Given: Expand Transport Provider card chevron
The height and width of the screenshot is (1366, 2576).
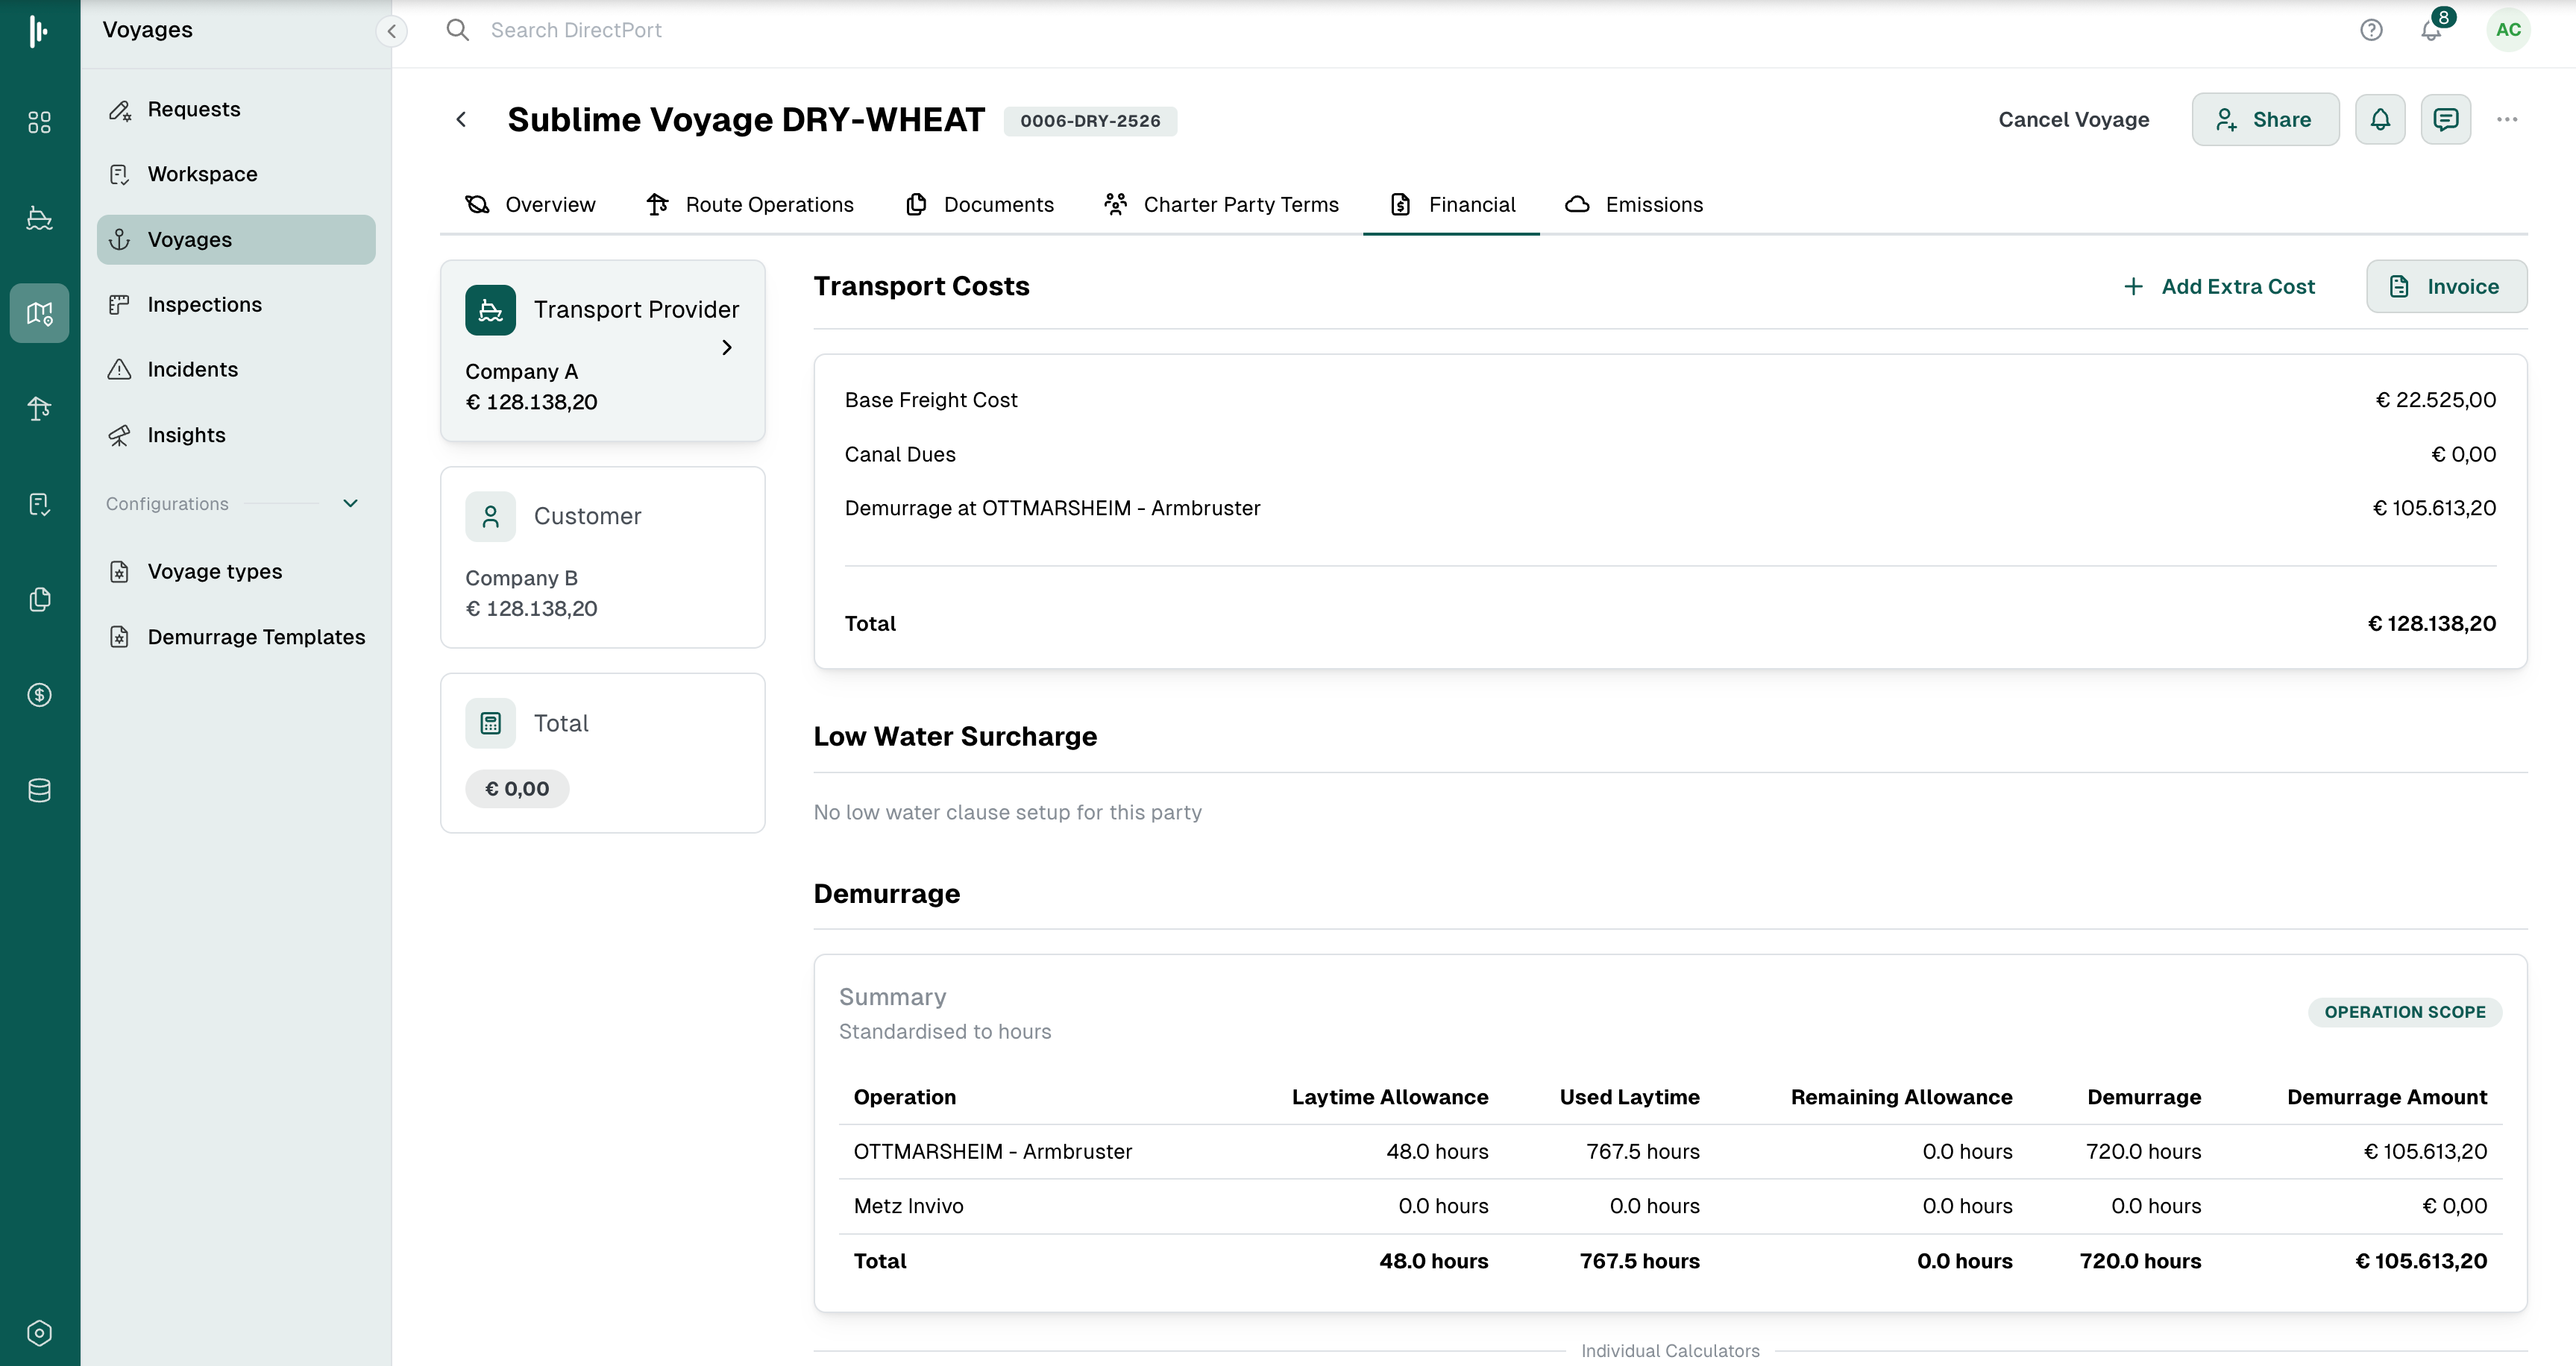Looking at the screenshot, I should [727, 347].
